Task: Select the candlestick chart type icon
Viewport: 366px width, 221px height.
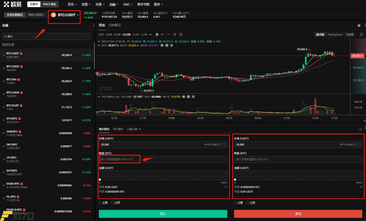Action: (x=157, y=35)
